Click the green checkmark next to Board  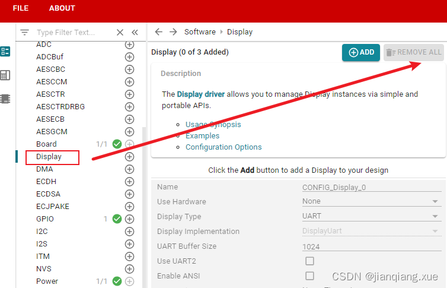click(117, 144)
